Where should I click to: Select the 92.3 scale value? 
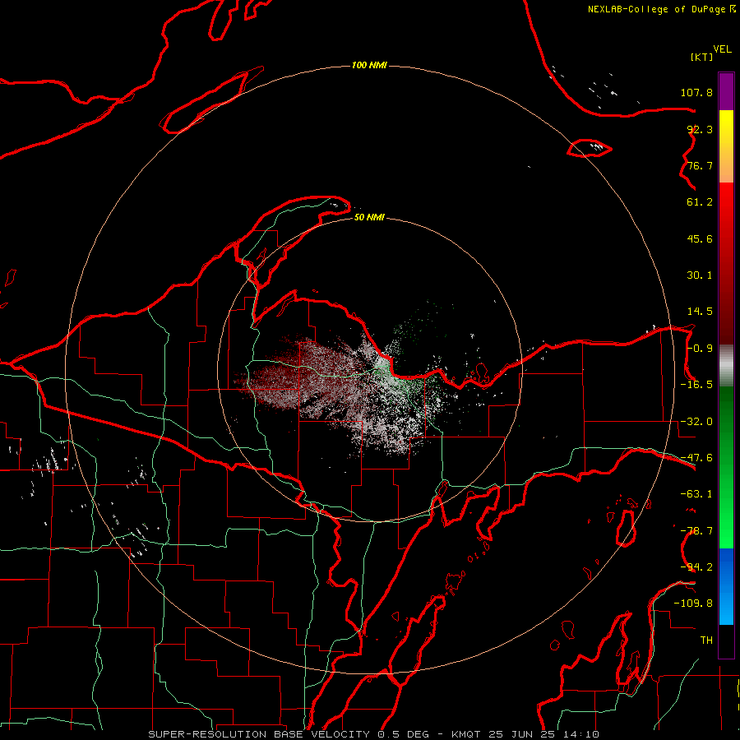[x=700, y=129]
